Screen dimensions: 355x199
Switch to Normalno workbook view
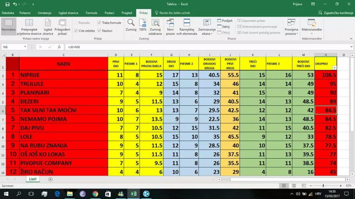tap(8, 25)
